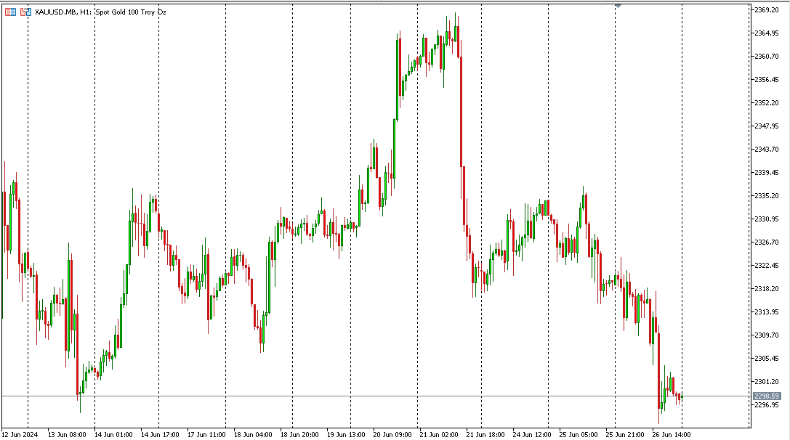
Task: Select the 2330.95 price axis label
Action: click(766, 219)
